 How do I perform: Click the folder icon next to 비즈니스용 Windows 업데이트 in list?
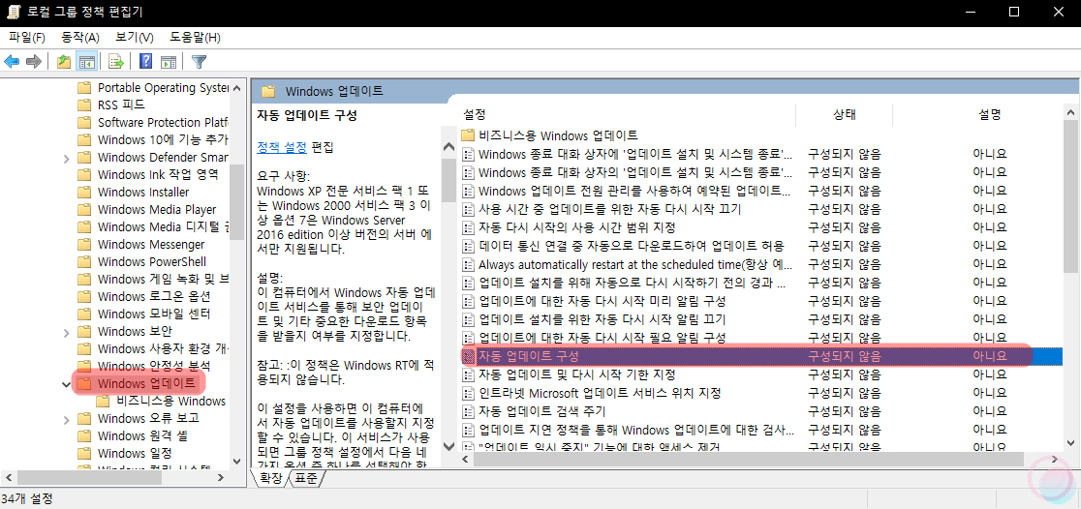coord(468,135)
